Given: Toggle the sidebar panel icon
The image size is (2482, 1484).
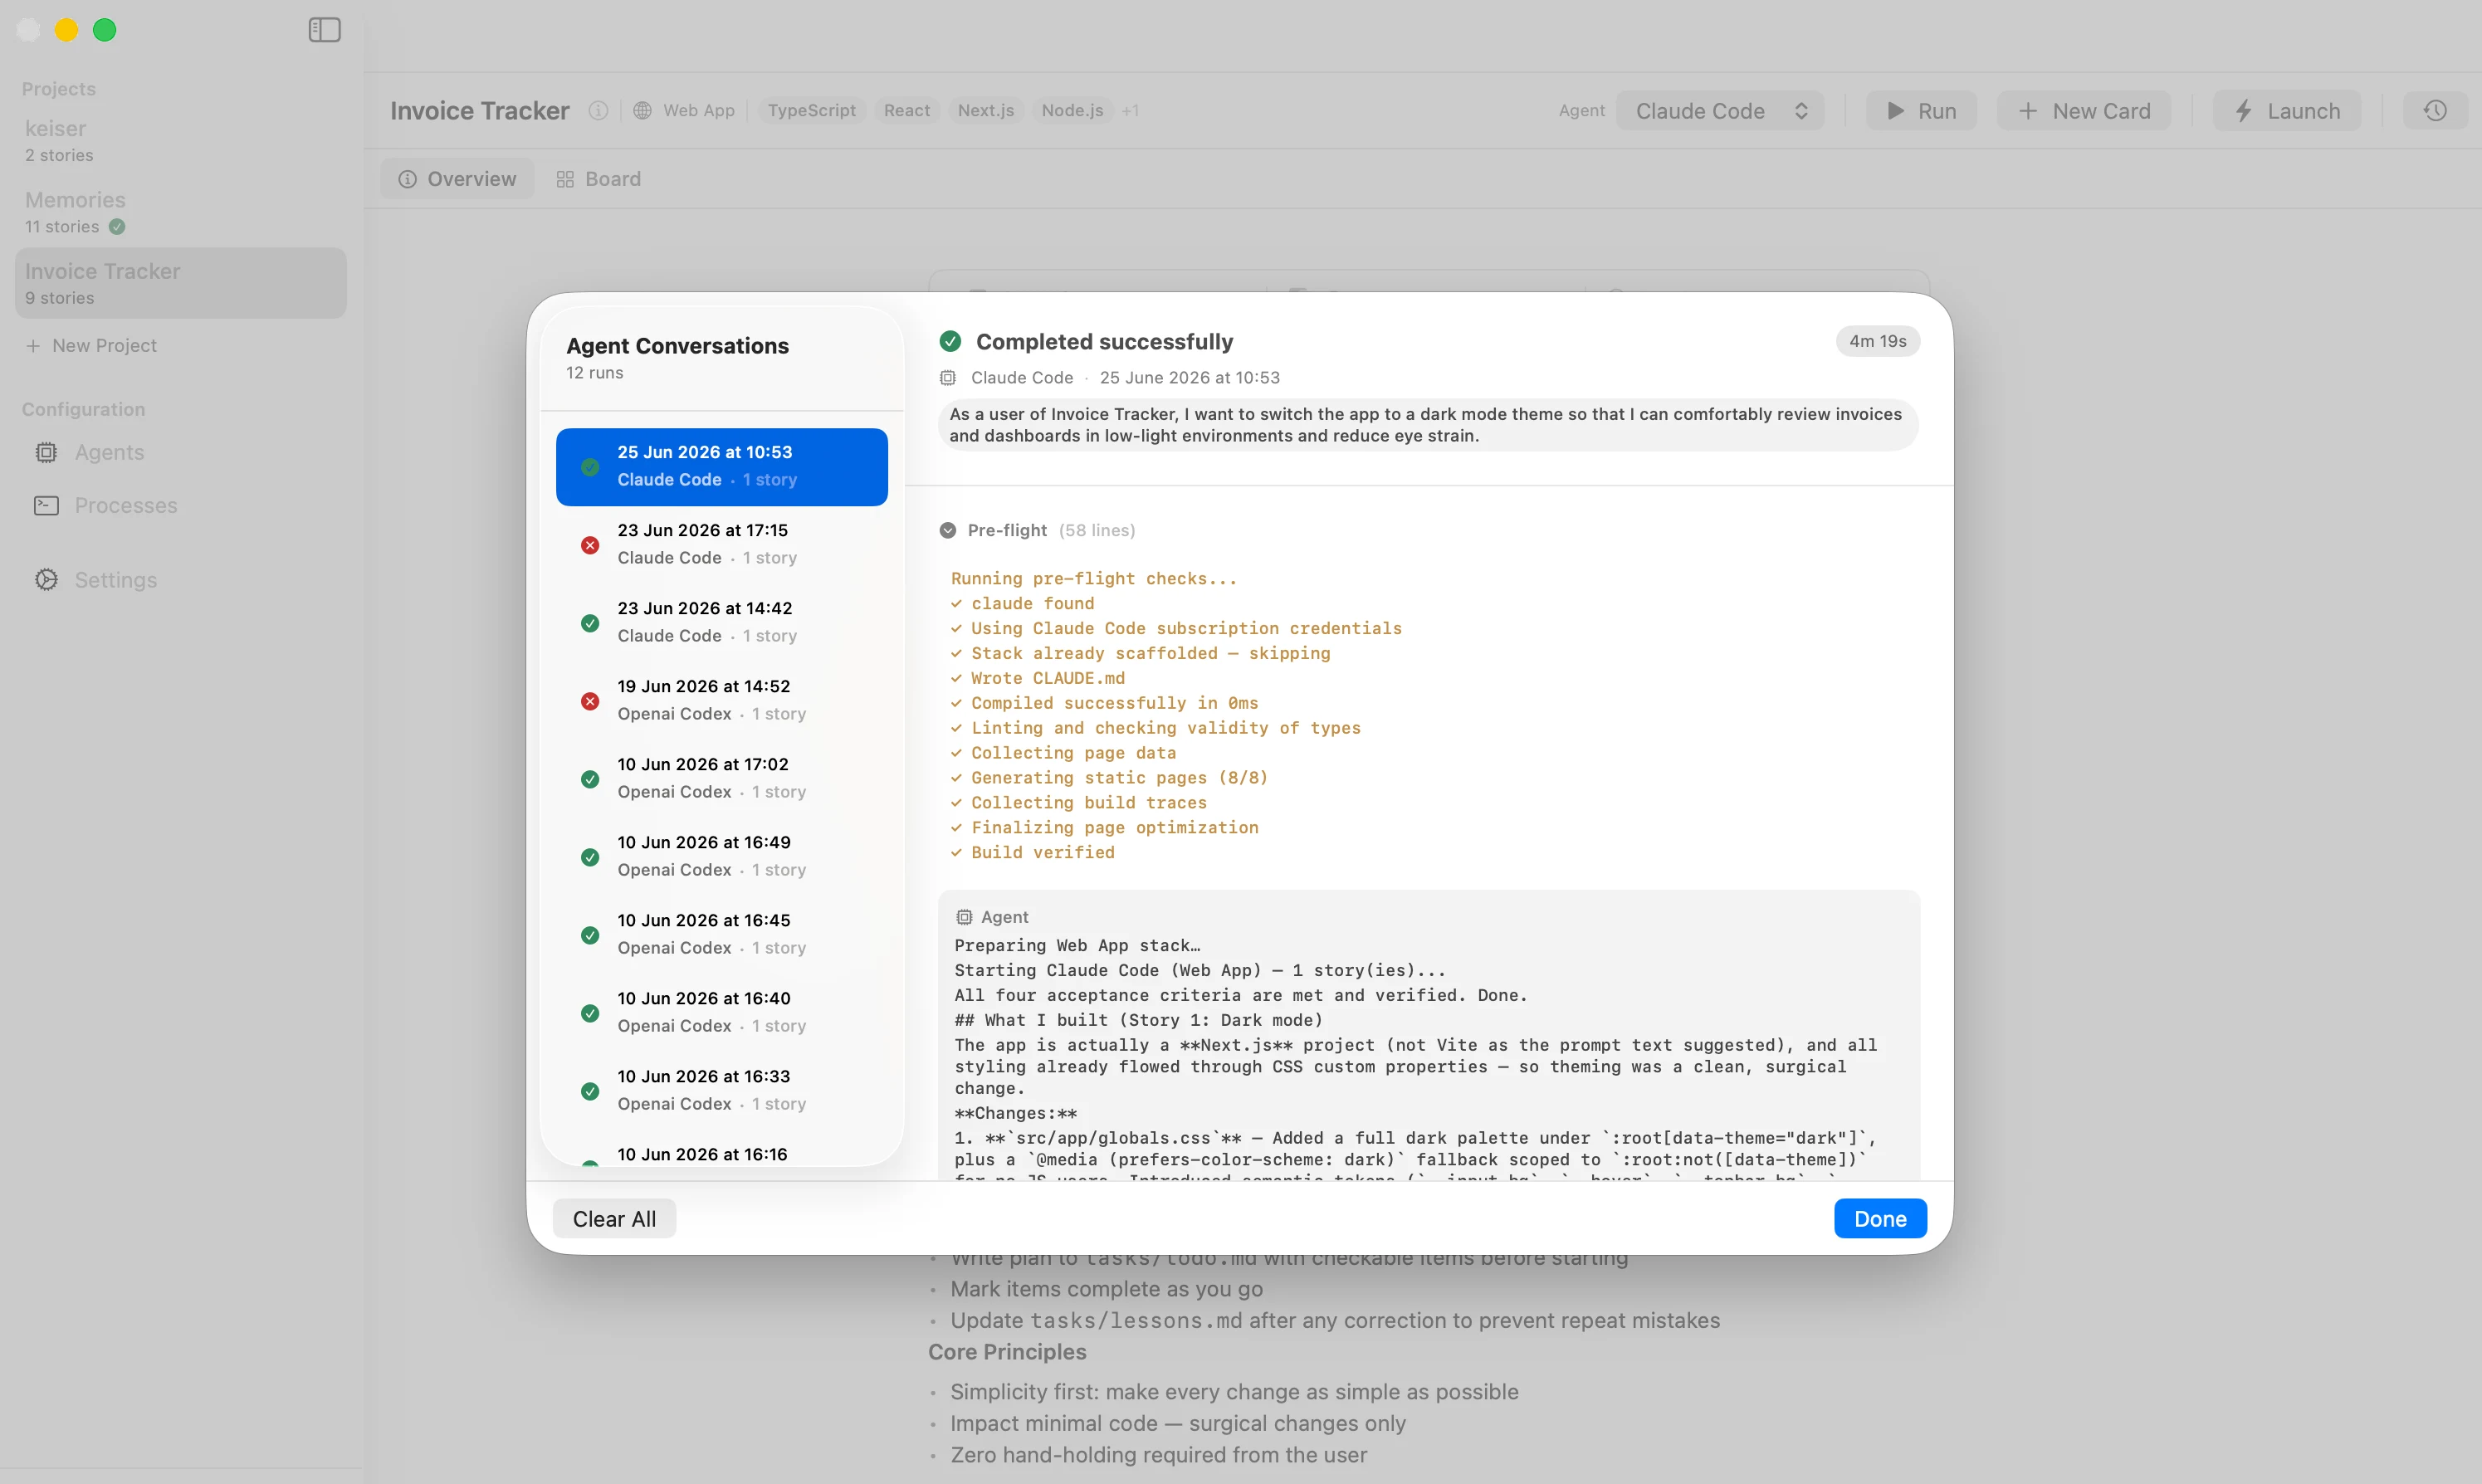Looking at the screenshot, I should 324,30.
